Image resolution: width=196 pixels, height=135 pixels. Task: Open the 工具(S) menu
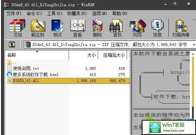[x=54, y=13]
